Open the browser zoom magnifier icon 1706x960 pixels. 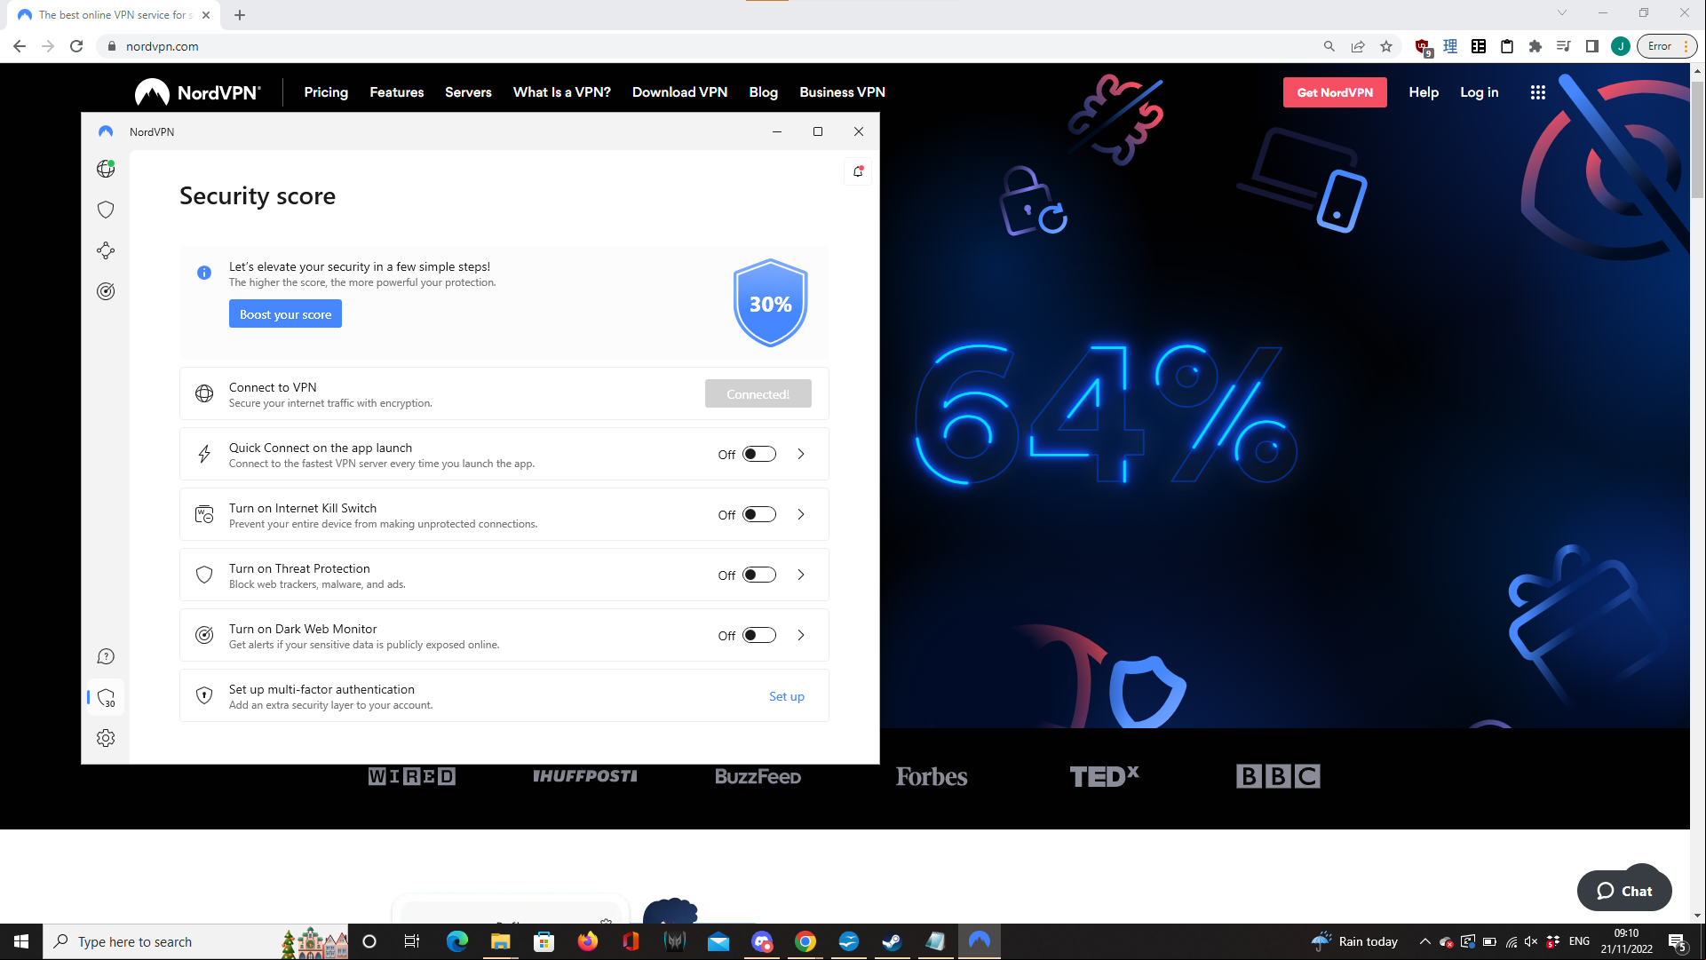[1329, 46]
